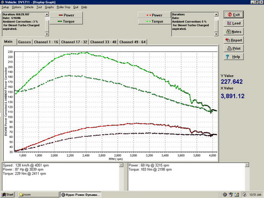Toggle the solid green Torque trace
This screenshot has width=264, height=198.
[66, 21]
